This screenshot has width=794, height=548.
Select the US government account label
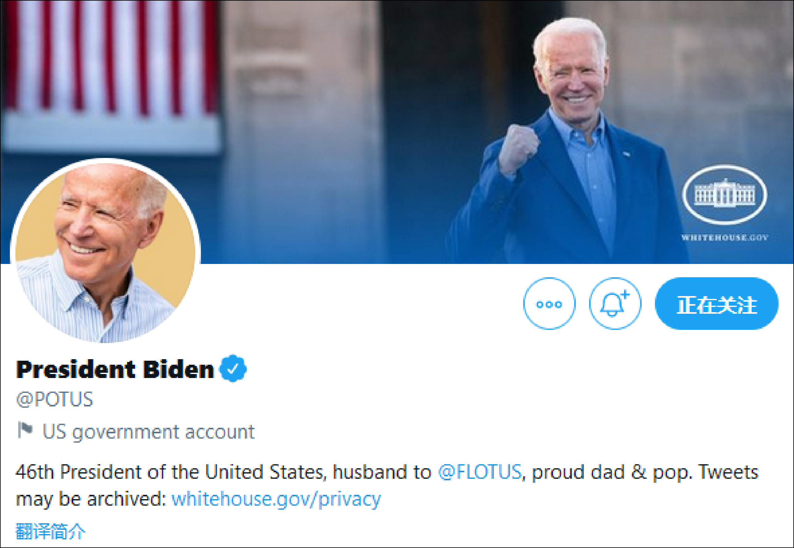148,431
